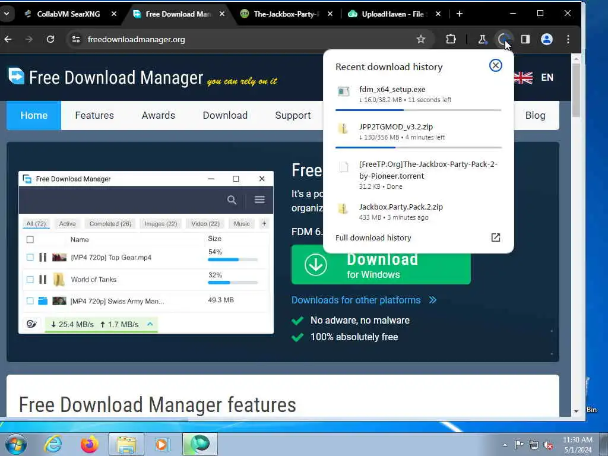Screen dimensions: 608x456
Task: Click the page vertical scrollbar thumb
Action: coord(576,90)
